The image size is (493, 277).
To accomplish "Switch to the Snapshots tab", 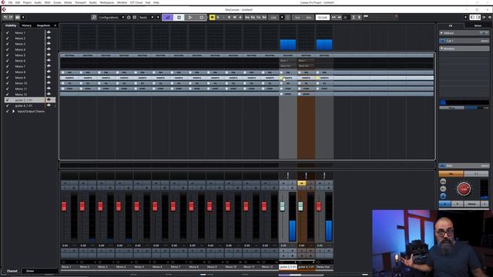I will pos(43,25).
